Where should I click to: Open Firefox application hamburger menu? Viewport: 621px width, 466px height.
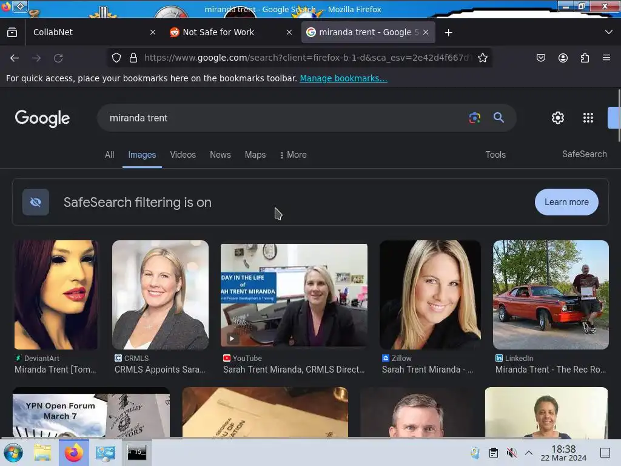point(606,58)
